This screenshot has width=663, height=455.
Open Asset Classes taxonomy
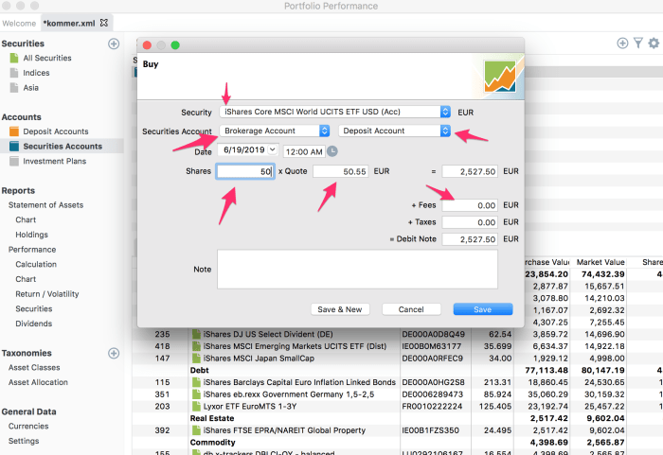coord(34,368)
